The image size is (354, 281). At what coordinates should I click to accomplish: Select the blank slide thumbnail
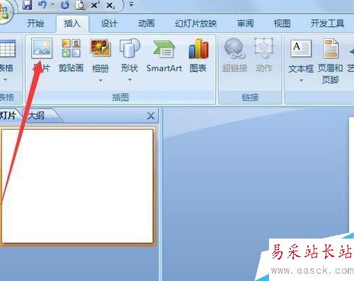[77, 185]
